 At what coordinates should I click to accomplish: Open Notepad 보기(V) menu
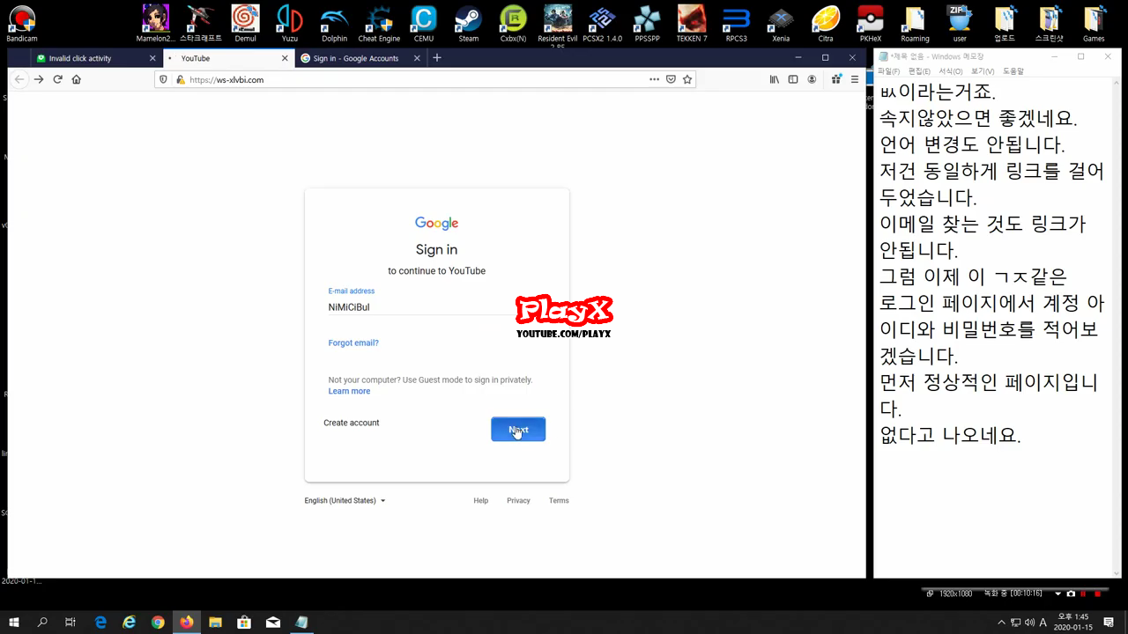click(983, 71)
